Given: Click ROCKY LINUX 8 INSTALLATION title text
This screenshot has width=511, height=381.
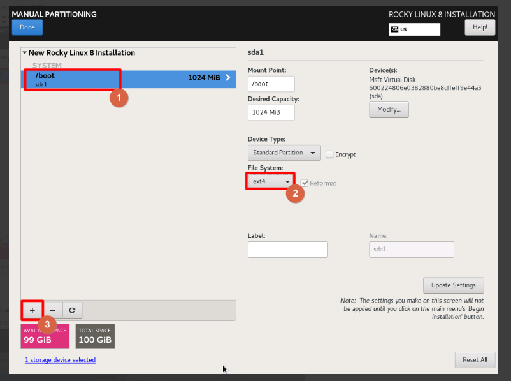Looking at the screenshot, I should click(x=442, y=15).
